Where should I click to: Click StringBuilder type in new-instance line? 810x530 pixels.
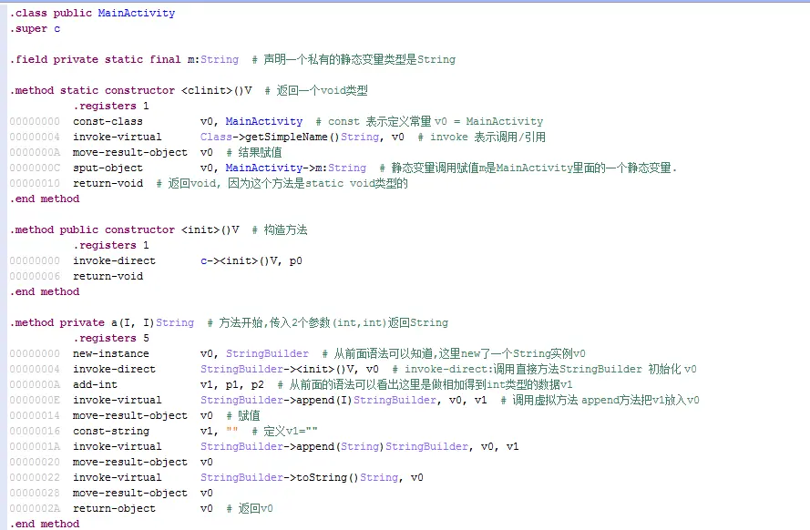coord(267,353)
